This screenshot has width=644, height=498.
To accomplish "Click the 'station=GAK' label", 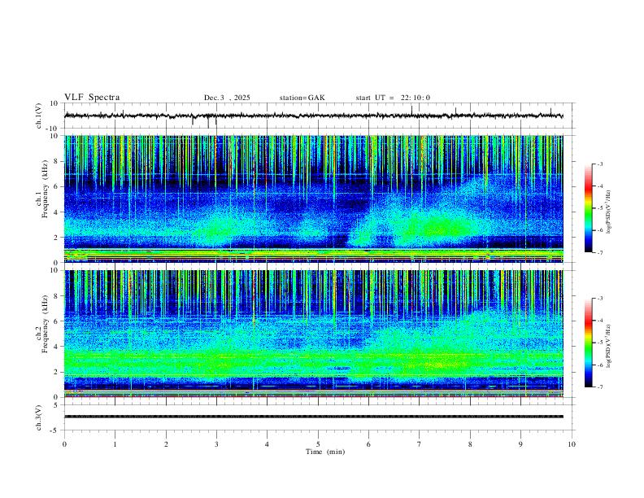I will tap(302, 98).
